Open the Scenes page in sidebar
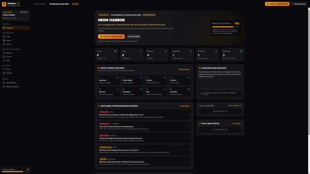 pyautogui.click(x=15, y=40)
